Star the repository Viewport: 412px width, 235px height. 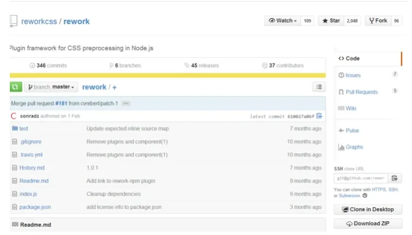(x=331, y=21)
